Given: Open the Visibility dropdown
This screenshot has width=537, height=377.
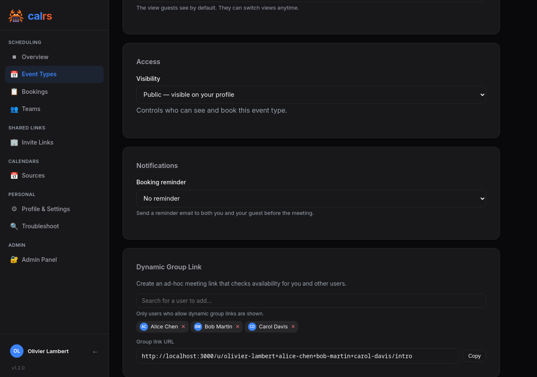Looking at the screenshot, I should [311, 95].
